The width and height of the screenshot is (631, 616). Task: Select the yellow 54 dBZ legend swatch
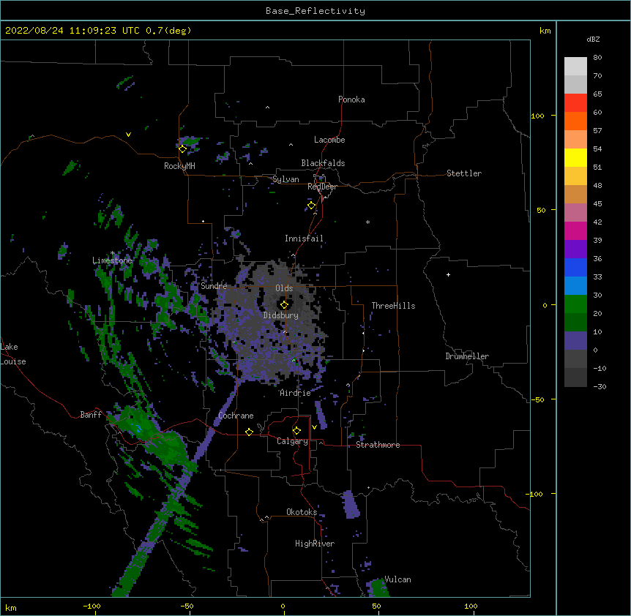coord(575,157)
